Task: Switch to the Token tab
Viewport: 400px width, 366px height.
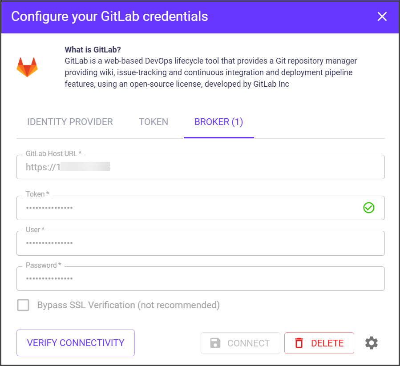Action: click(x=154, y=122)
